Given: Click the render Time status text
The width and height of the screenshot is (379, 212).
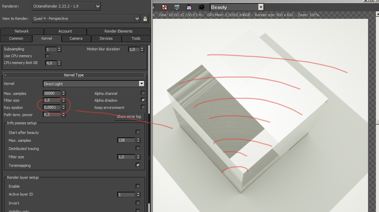Looking at the screenshot, I should [x=181, y=15].
